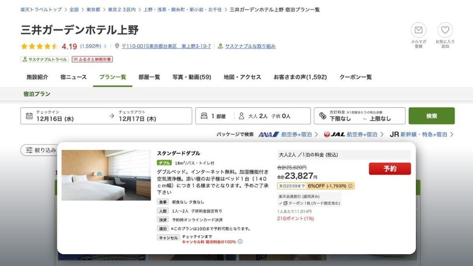Open the hotel address link 東上野3-19-7
473x266 pixels.
166,46
